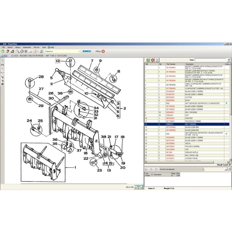Image resolution: width=232 pixels, height=232 pixels.
Task: Click the save disk icon in left sidebar
Action: tap(2, 65)
